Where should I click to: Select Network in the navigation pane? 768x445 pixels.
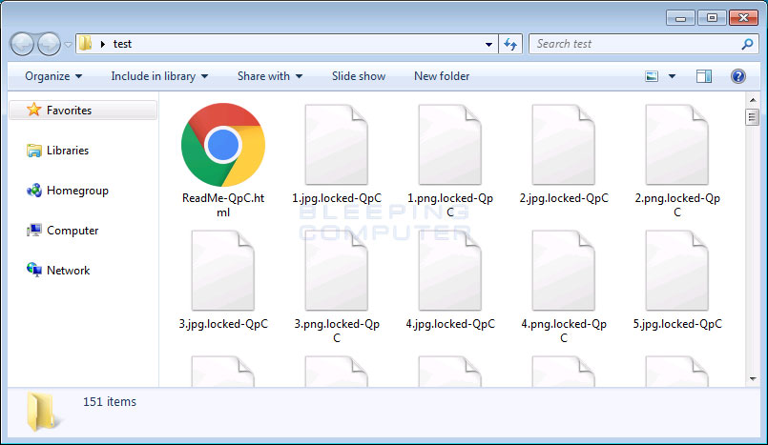click(68, 271)
